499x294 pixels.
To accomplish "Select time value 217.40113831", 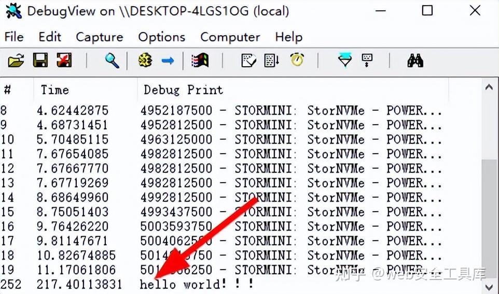I will [x=79, y=284].
